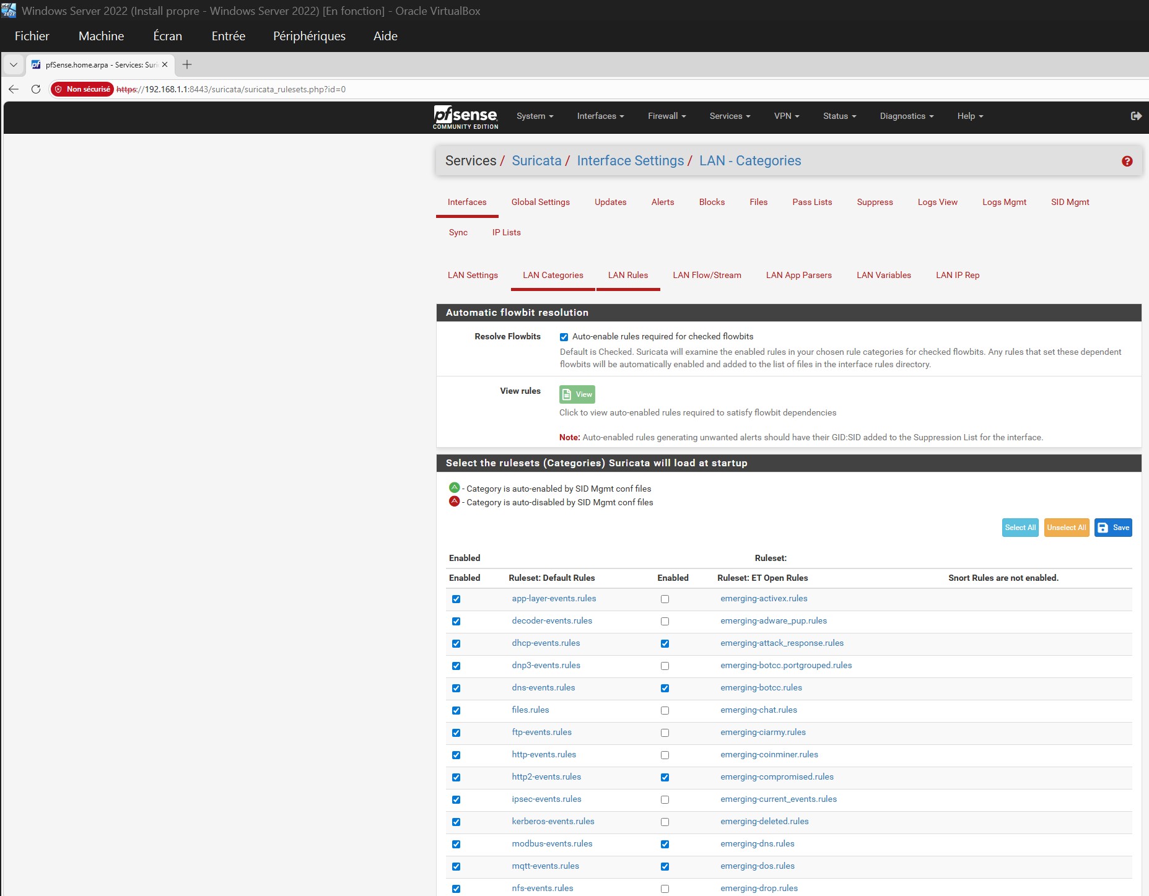The height and width of the screenshot is (896, 1149).
Task: Open the System dropdown menu
Action: pyautogui.click(x=535, y=116)
